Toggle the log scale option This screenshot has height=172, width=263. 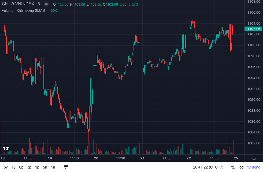pos(241,167)
